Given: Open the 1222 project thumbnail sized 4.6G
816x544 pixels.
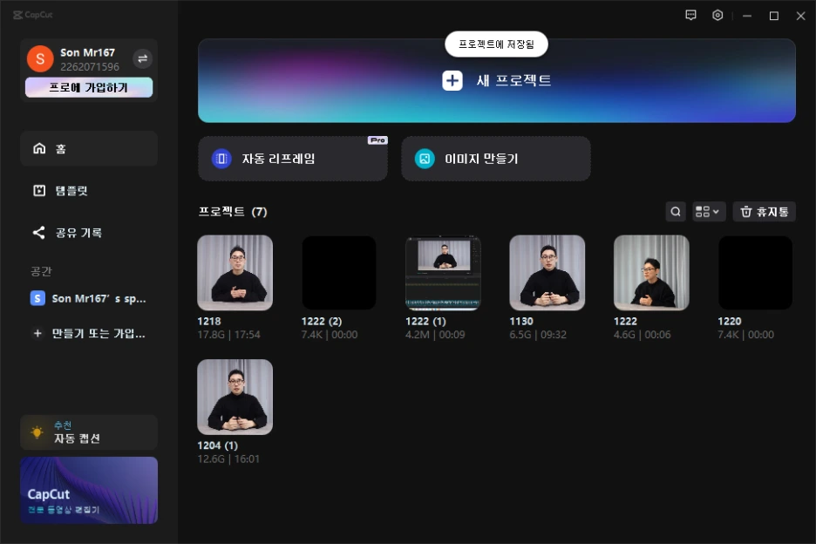Looking at the screenshot, I should [651, 273].
